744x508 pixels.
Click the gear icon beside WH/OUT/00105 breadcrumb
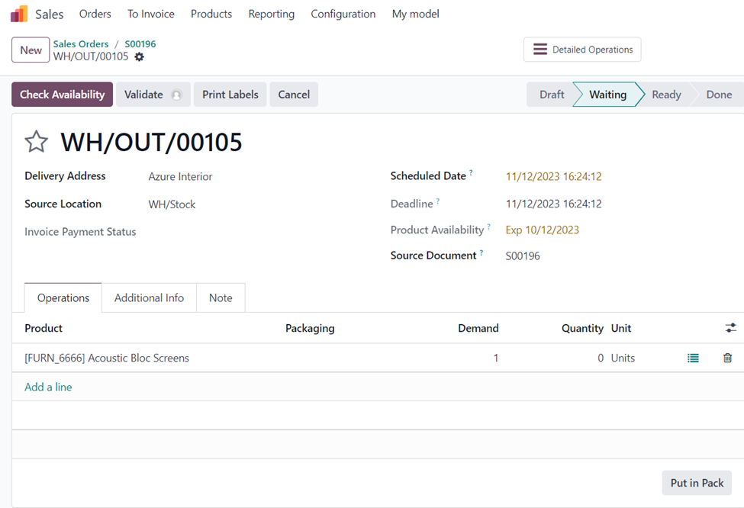(x=139, y=57)
